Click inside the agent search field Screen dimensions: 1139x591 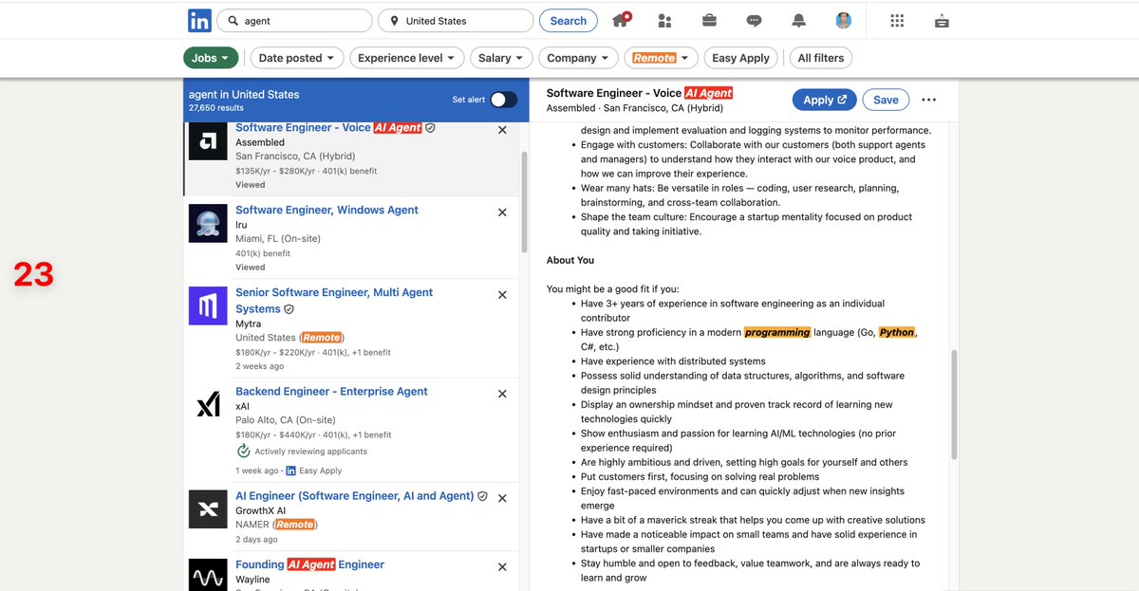[294, 20]
